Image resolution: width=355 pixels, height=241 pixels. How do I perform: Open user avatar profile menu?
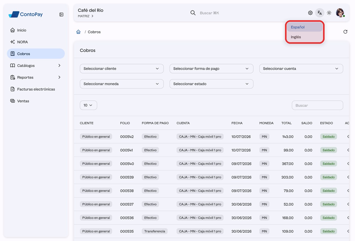tap(340, 13)
